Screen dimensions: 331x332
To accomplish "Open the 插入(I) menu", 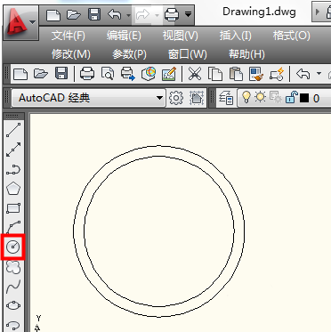I will pos(235,36).
